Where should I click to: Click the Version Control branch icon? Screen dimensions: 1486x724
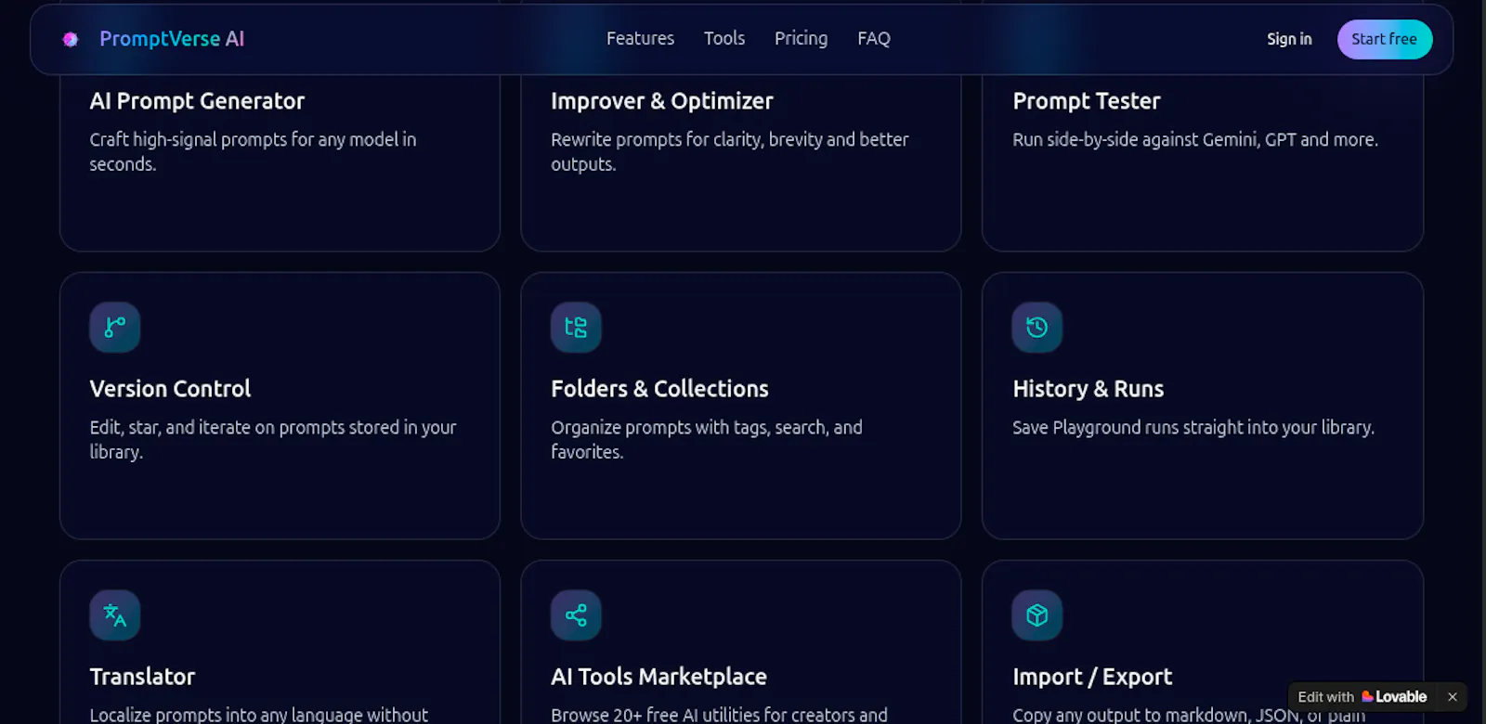[x=115, y=328]
